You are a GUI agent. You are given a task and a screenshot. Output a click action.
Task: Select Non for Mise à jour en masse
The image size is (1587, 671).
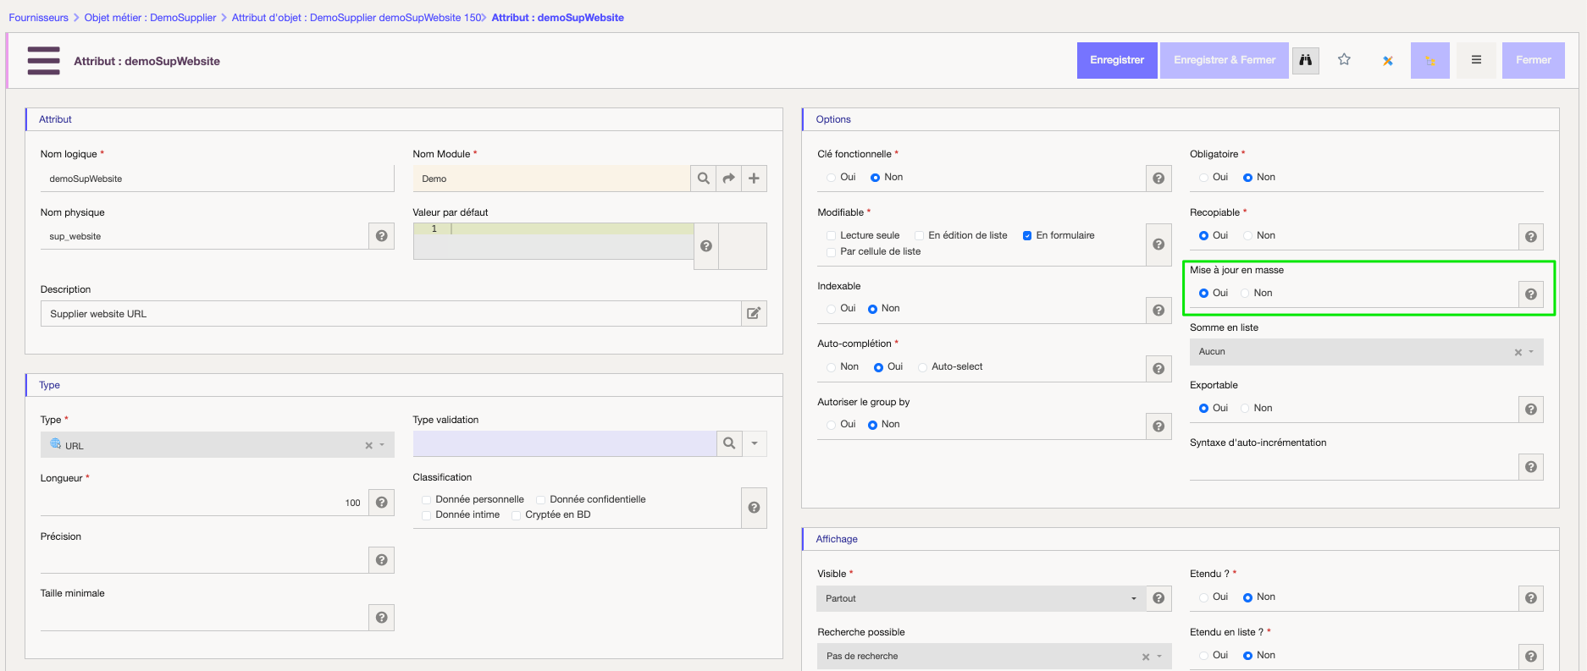pos(1246,294)
